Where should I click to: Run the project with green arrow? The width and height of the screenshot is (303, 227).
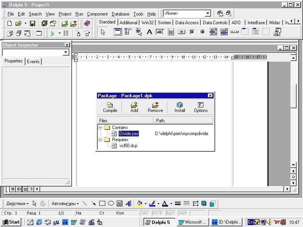(x=52, y=33)
